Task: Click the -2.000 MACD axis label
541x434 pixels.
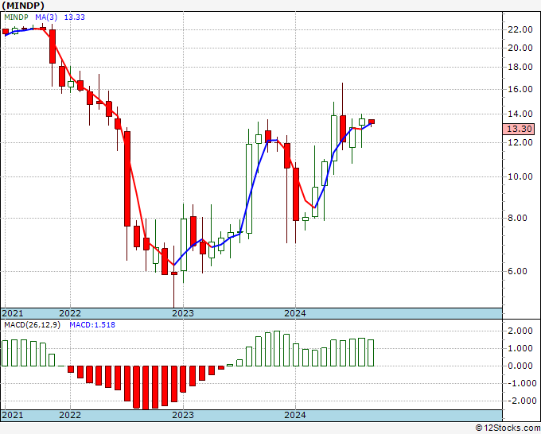Action: tap(520, 401)
